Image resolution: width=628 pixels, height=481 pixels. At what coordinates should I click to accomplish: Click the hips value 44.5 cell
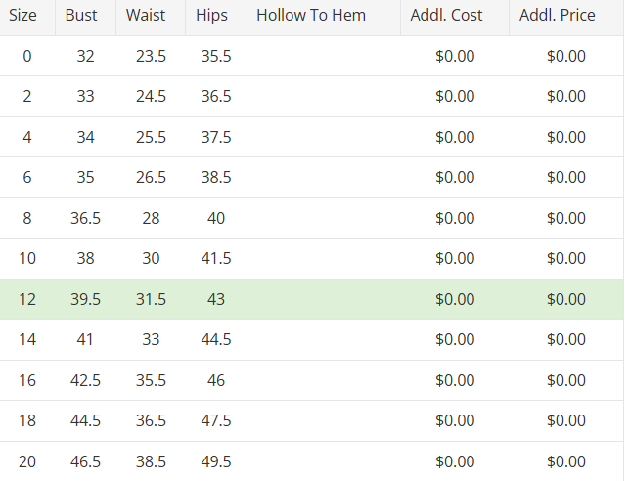coord(216,340)
